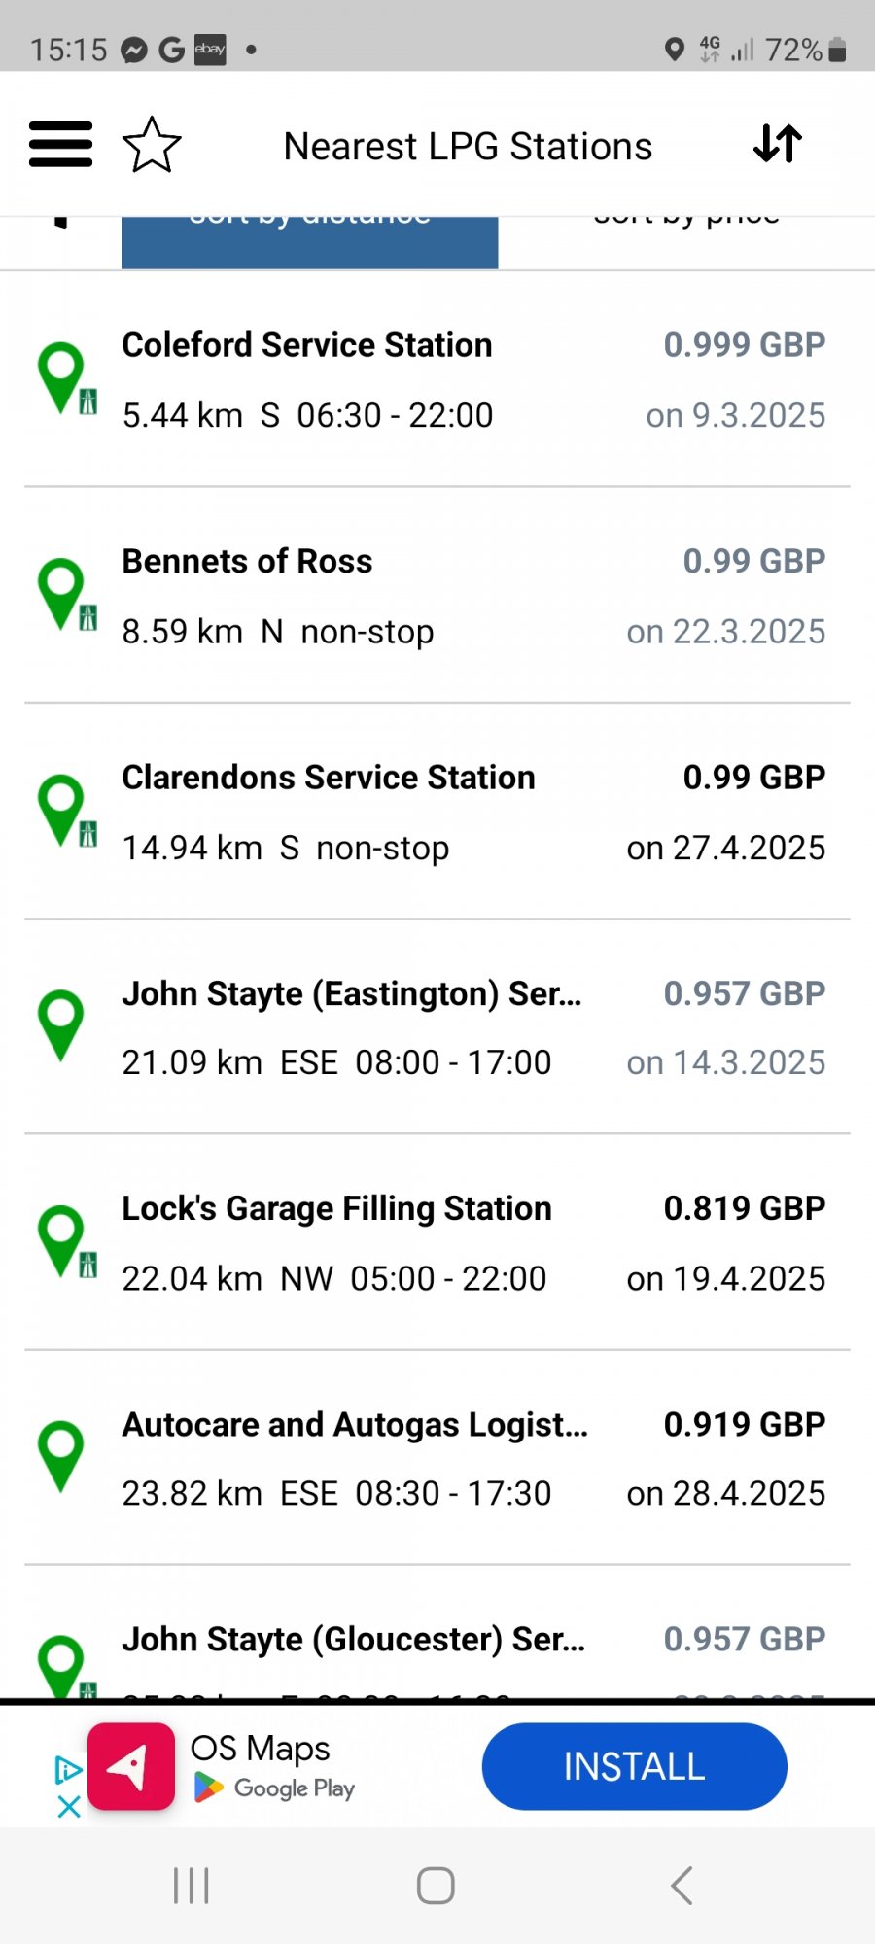Go back with the navigation arrow

point(682,1886)
